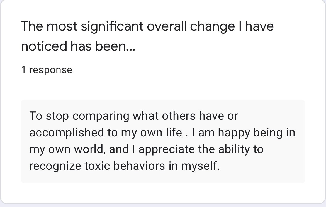Viewport: 326px width, 207px height.
Task: Click the word 'comparing' in the answer
Action: 101,116
